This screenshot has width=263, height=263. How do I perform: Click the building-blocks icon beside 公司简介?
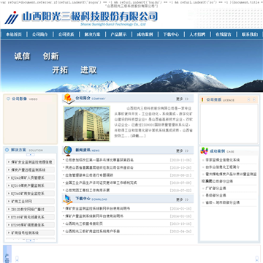click(68, 99)
